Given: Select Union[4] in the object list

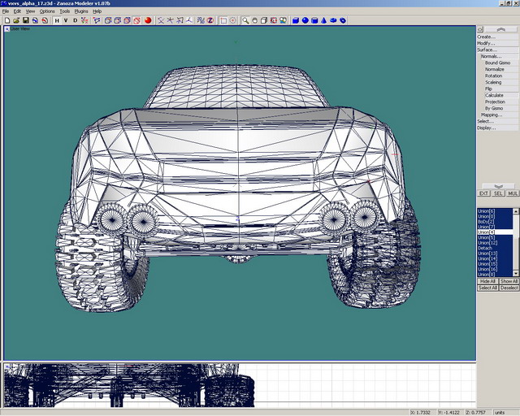Looking at the screenshot, I should point(487,232).
